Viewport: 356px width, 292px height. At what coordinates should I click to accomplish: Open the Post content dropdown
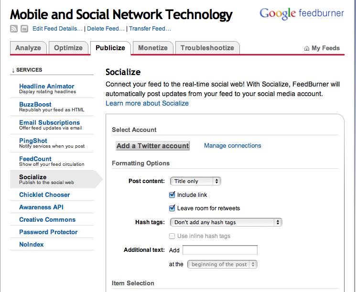195,181
